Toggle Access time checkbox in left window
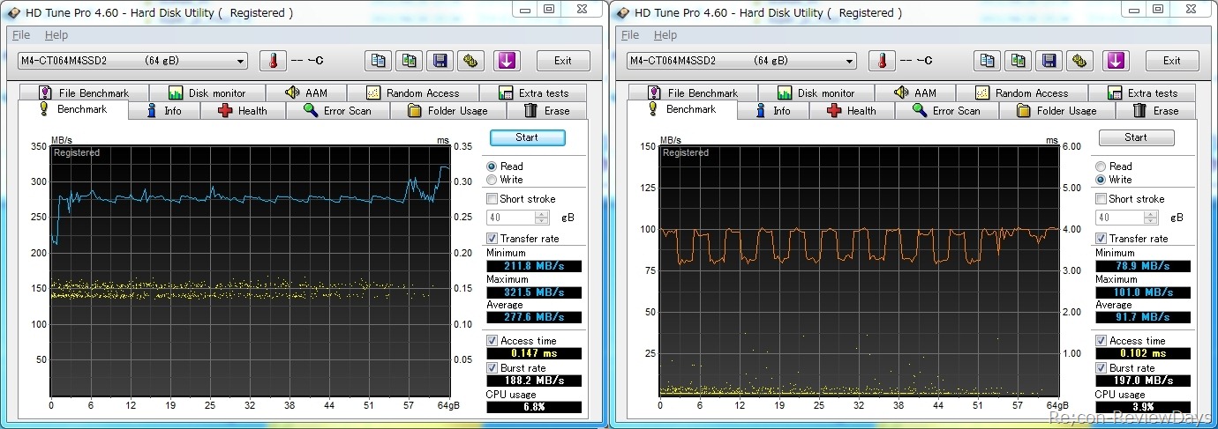Viewport: 1218px width, 429px height. click(x=492, y=341)
